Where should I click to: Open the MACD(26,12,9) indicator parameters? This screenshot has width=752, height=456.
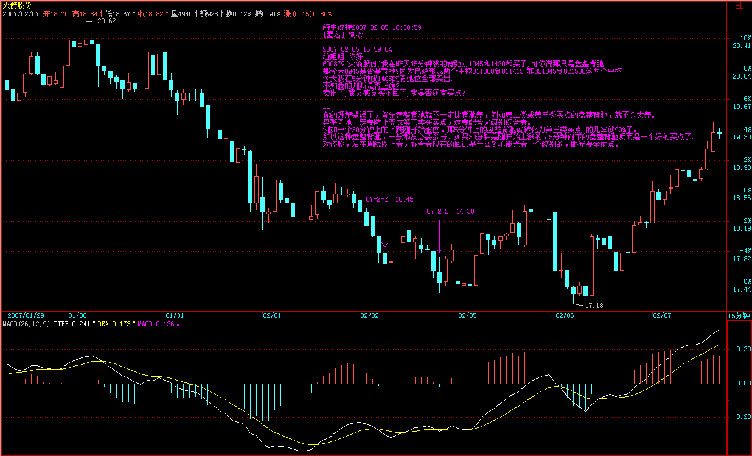(26, 324)
